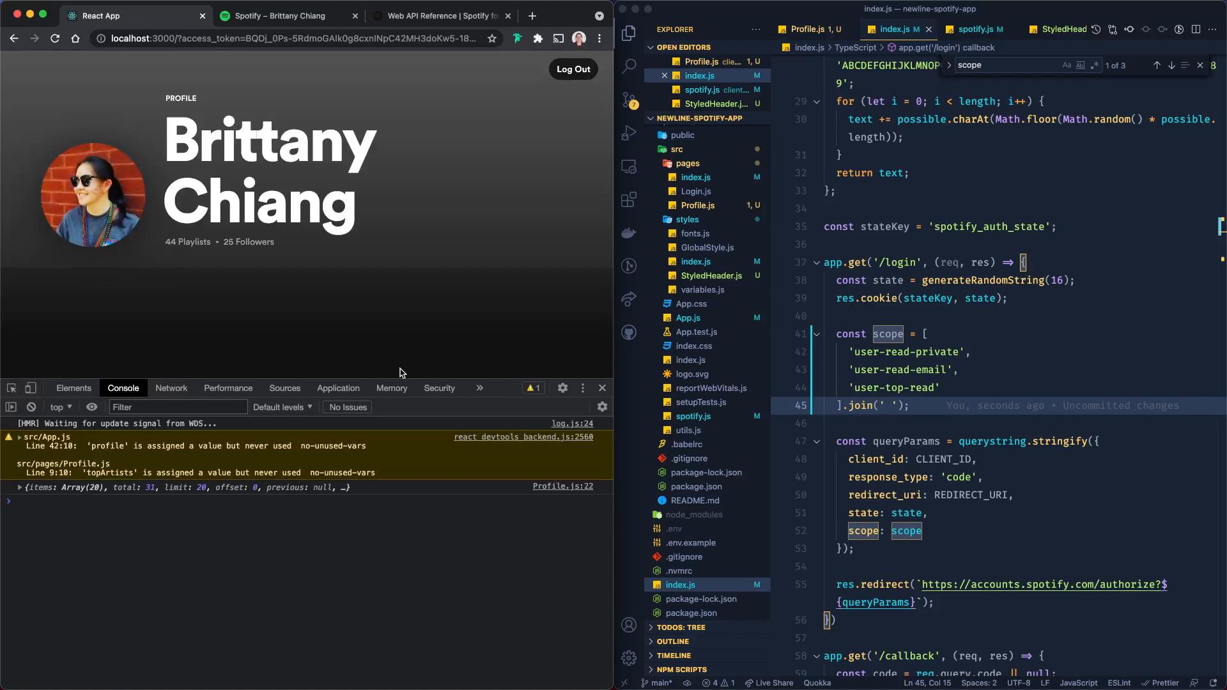Open Manage gear in VS Code

[629, 657]
